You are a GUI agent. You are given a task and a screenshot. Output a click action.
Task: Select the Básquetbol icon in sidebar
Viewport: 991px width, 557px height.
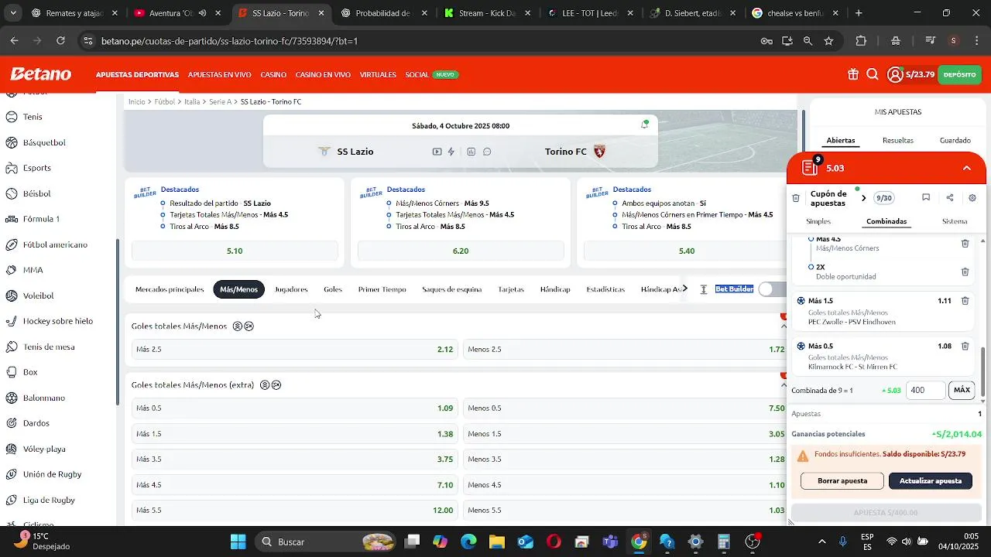pos(12,142)
